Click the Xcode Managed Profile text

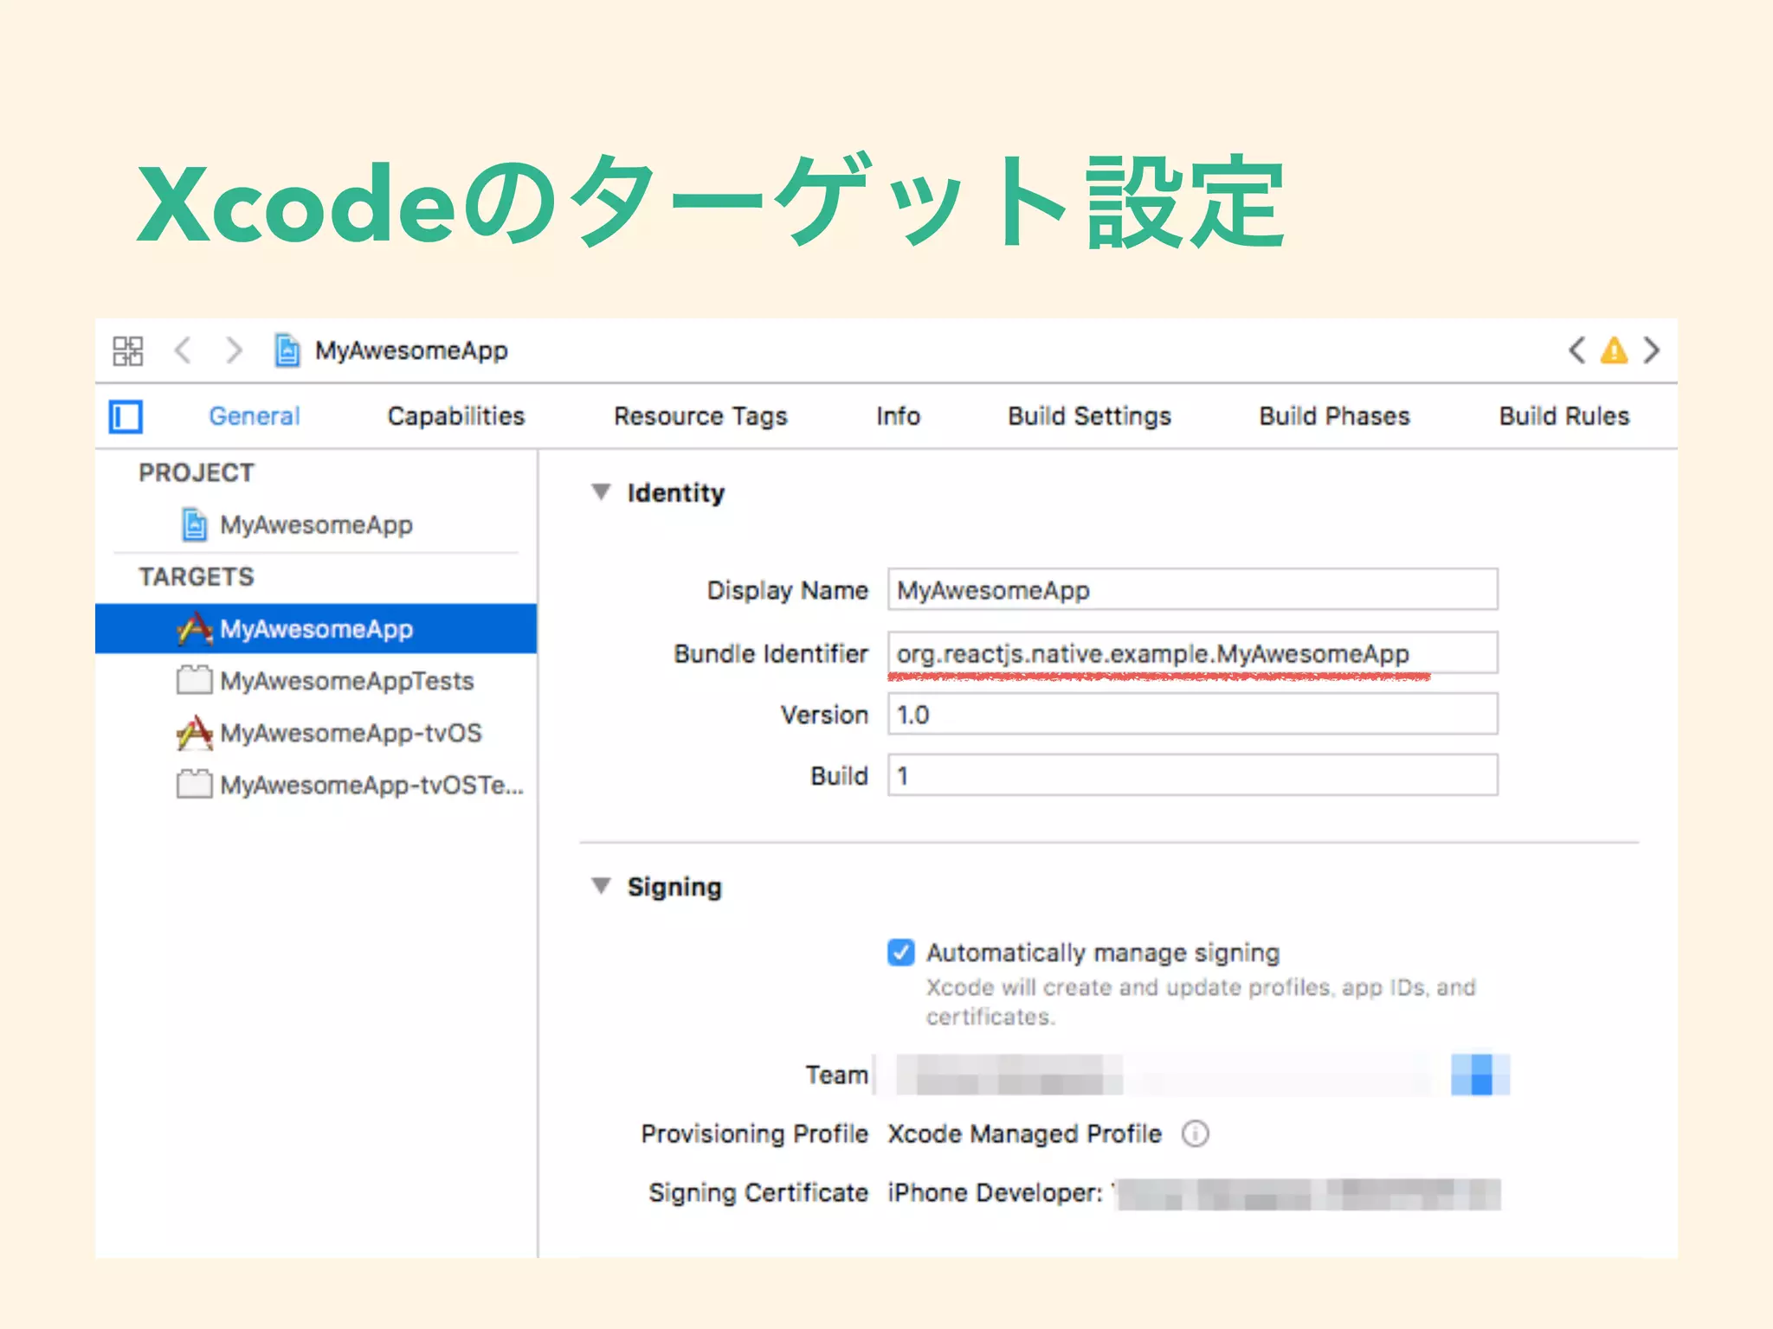(x=1024, y=1133)
